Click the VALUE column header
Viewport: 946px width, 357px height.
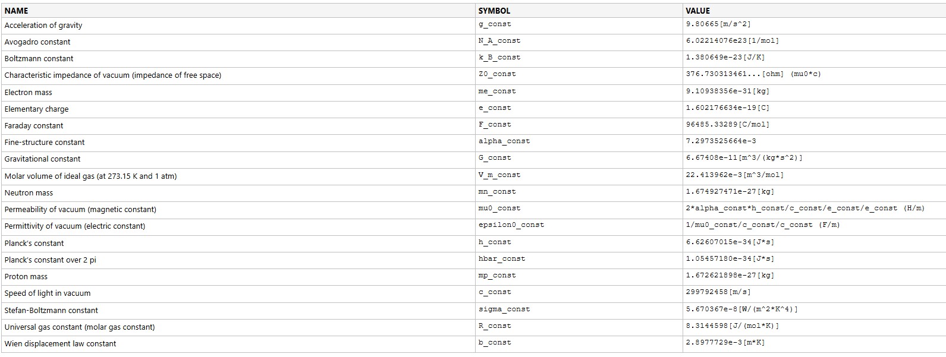coord(697,11)
